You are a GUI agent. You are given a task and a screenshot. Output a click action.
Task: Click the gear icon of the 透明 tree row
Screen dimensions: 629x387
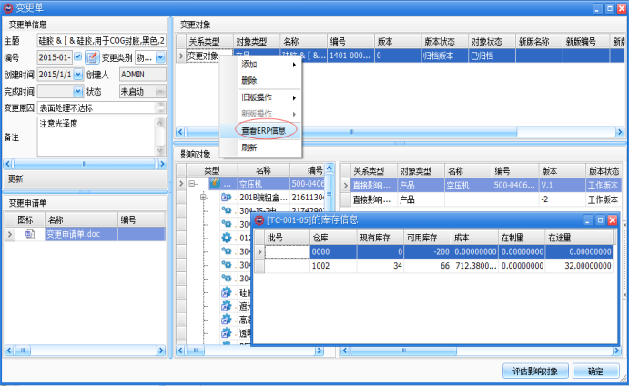227,332
